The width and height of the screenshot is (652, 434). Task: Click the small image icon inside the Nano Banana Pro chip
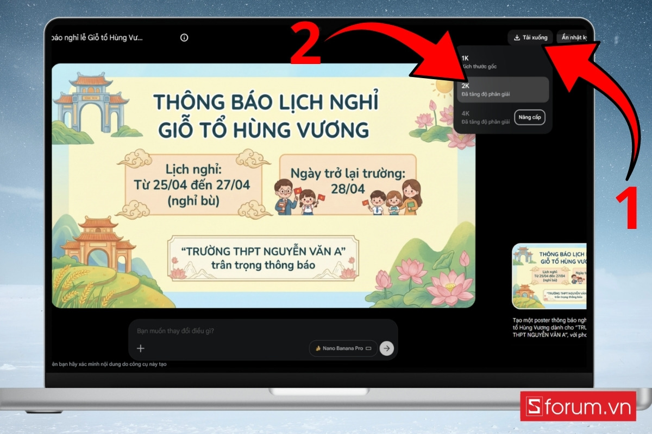pos(368,348)
